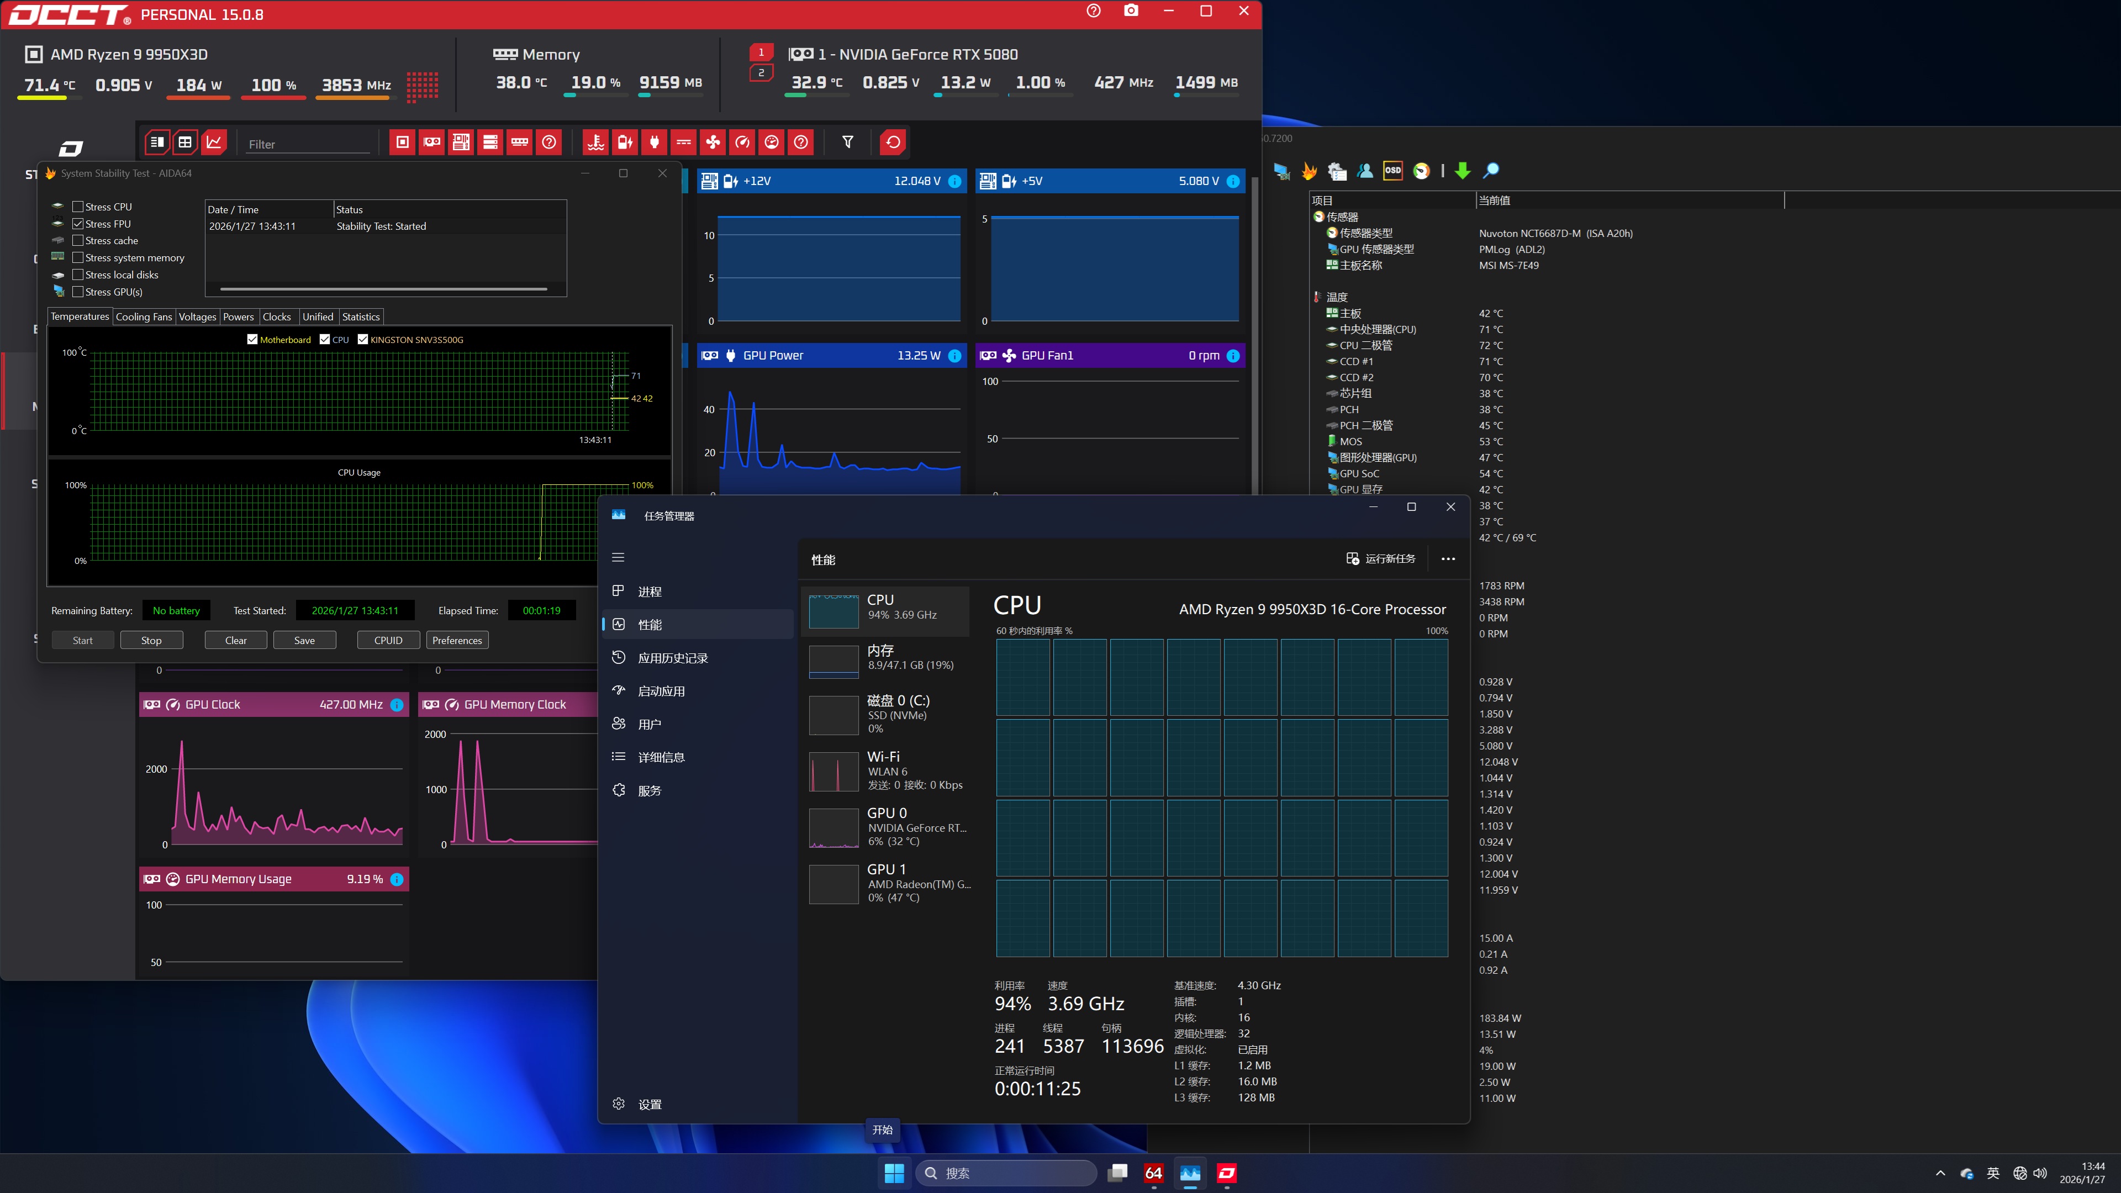Uncheck the Stress FPU option
The width and height of the screenshot is (2121, 1193).
pyautogui.click(x=78, y=224)
